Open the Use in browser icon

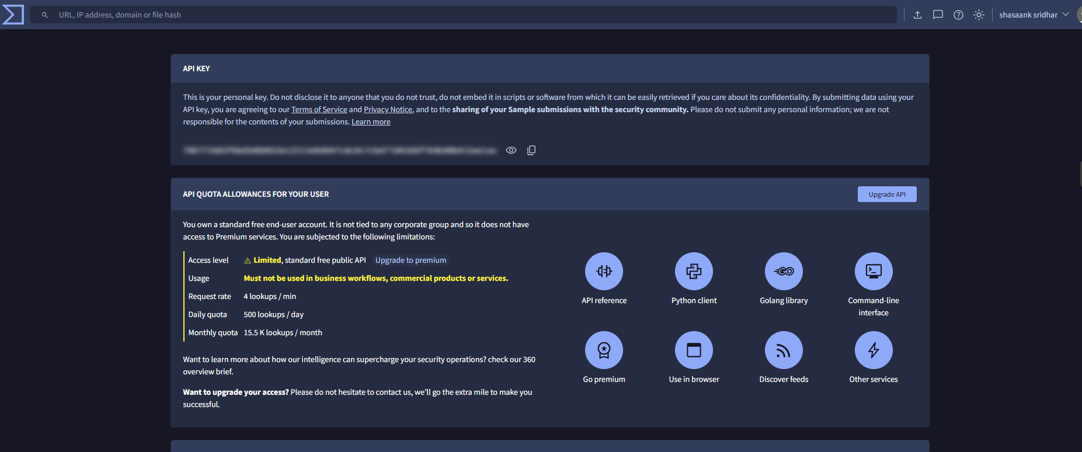click(694, 350)
